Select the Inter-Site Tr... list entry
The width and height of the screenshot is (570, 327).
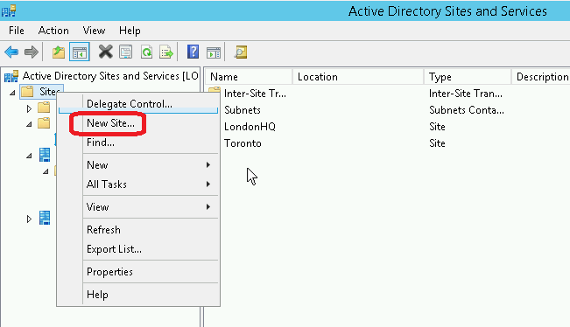[x=255, y=94]
